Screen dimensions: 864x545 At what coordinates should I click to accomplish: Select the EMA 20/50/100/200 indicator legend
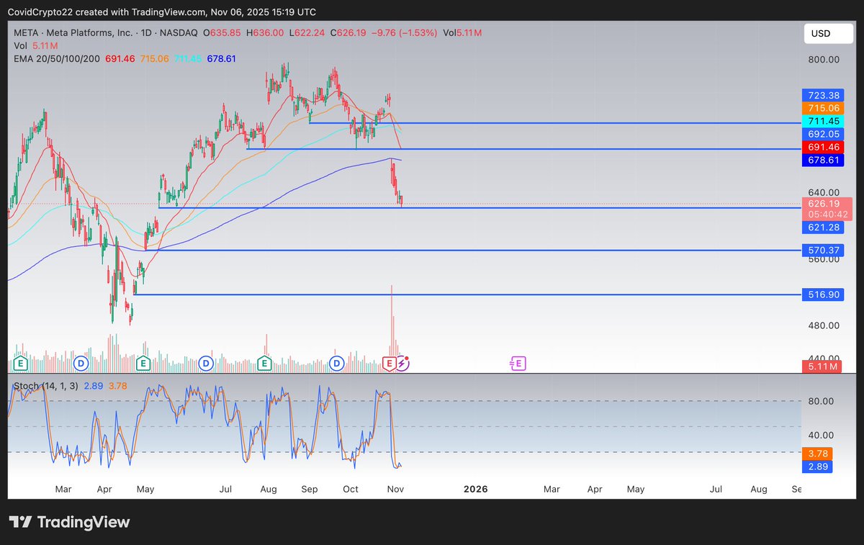click(x=125, y=58)
